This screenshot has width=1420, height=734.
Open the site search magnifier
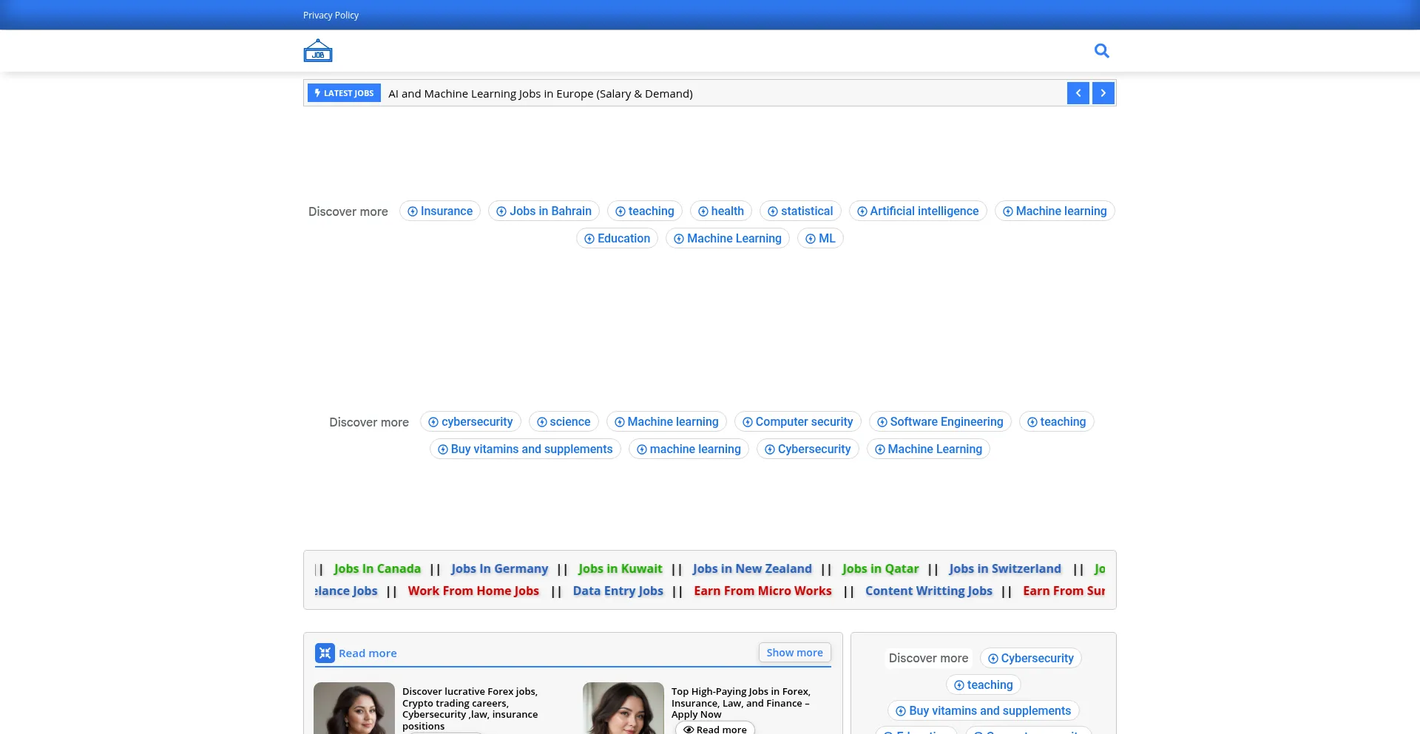click(x=1101, y=50)
